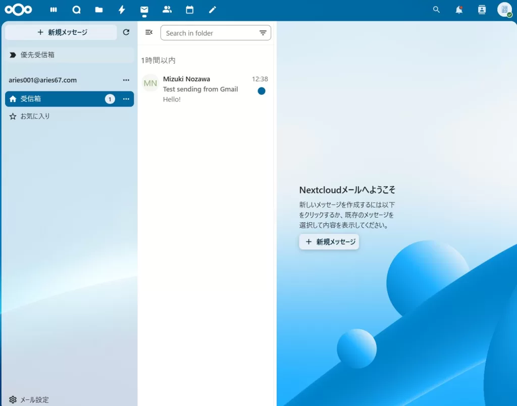This screenshot has width=517, height=406.
Task: Refresh the mailbox with the reload icon
Action: (x=126, y=32)
